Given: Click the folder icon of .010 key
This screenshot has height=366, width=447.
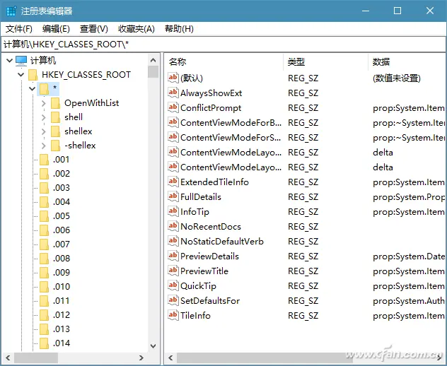Looking at the screenshot, I should [44, 287].
